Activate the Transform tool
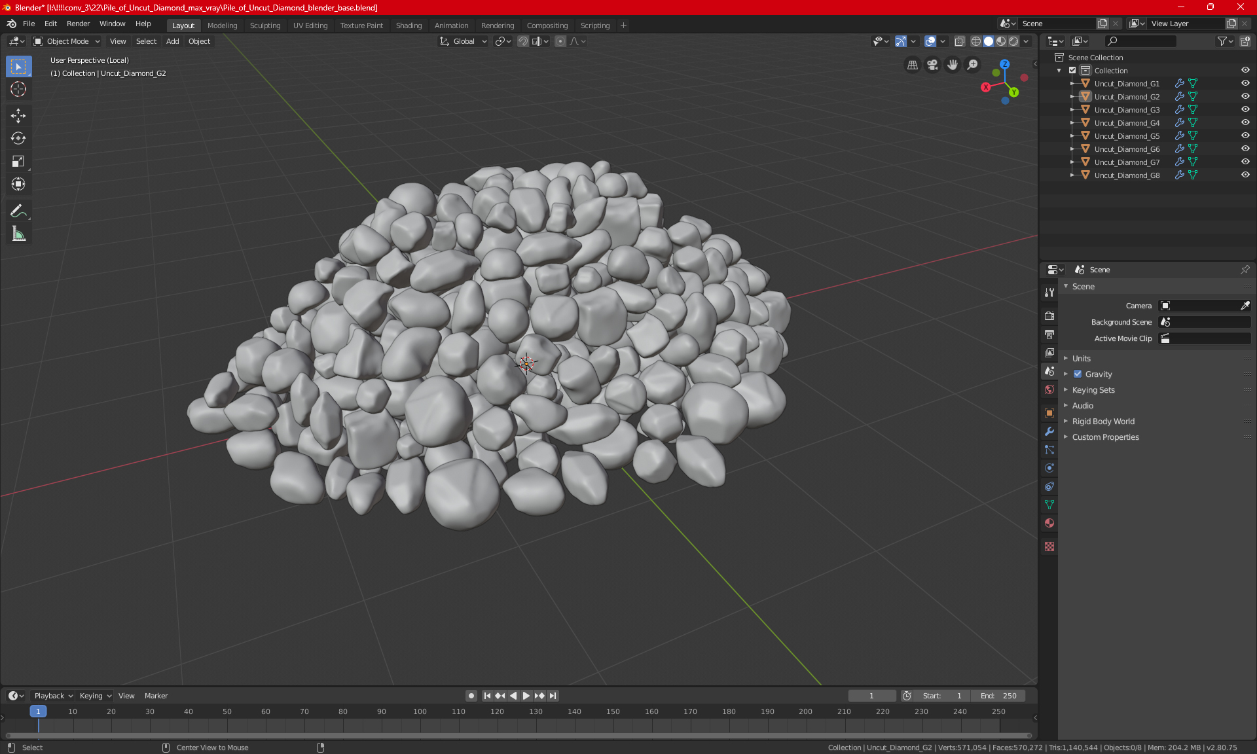 [18, 184]
